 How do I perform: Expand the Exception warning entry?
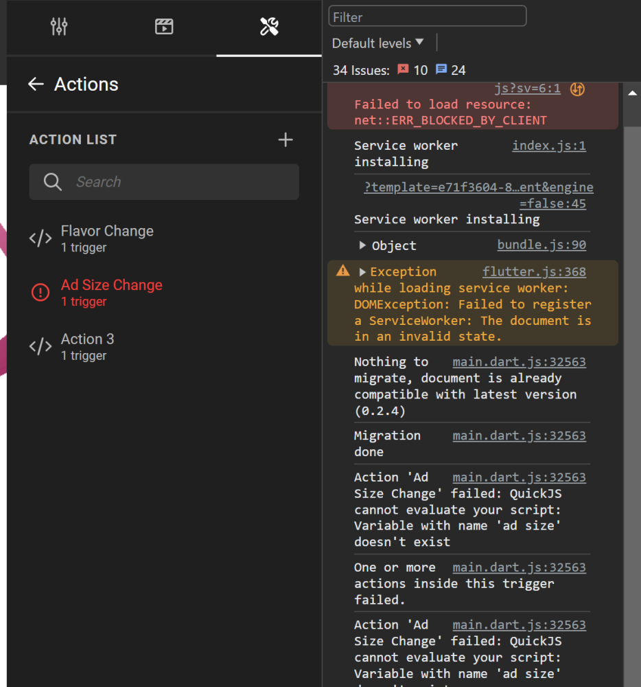362,272
